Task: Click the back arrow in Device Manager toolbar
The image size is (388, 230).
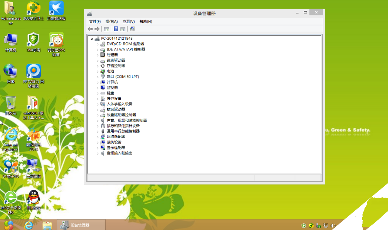Action: [x=90, y=29]
